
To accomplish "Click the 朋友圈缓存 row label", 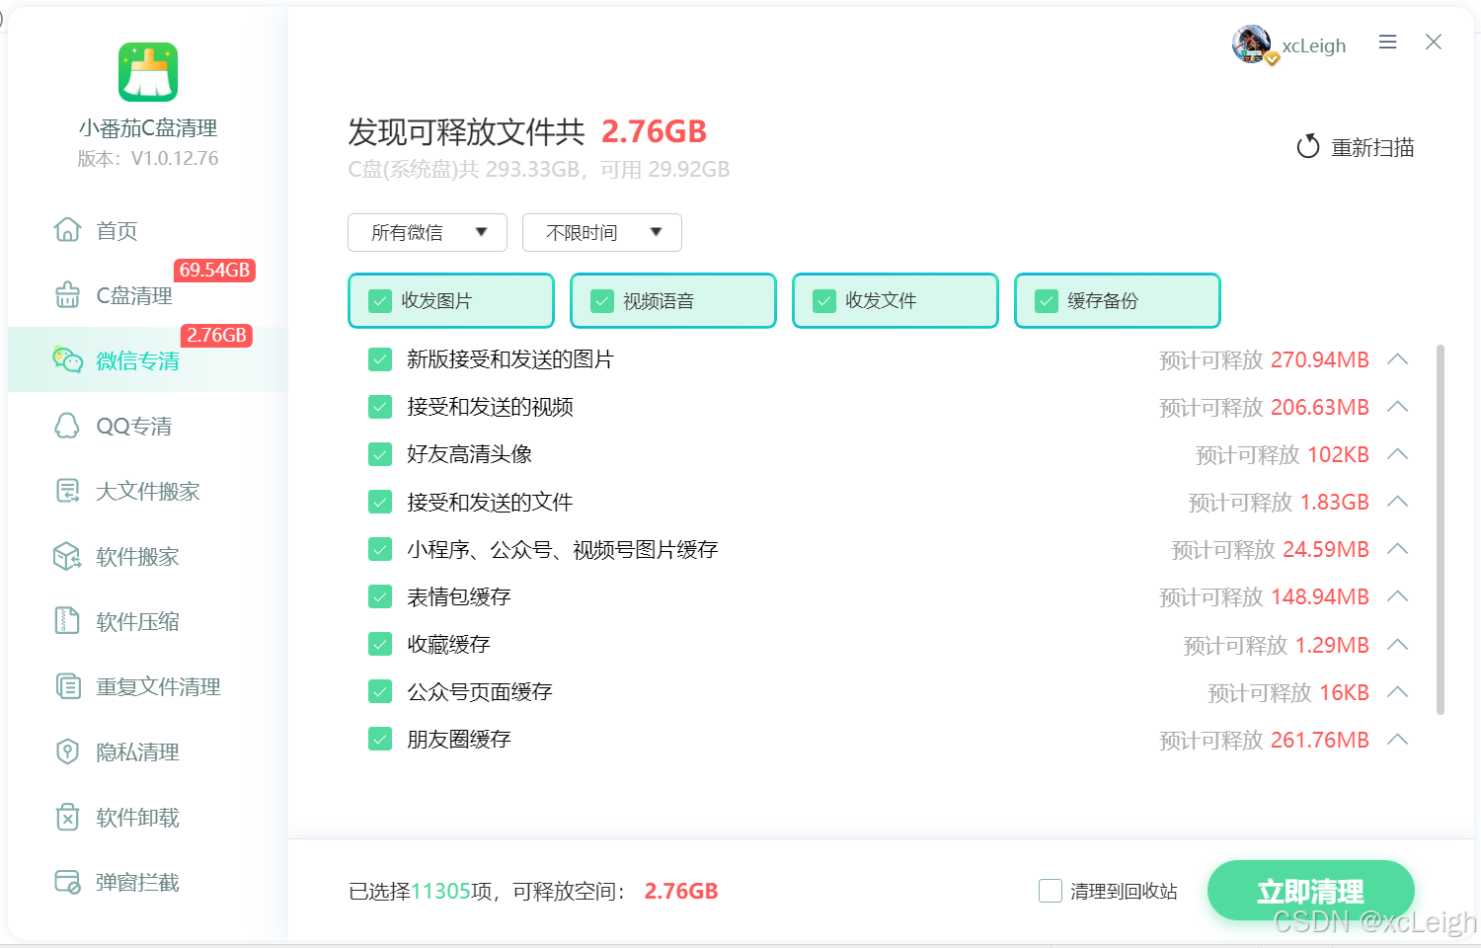I will pyautogui.click(x=459, y=739).
